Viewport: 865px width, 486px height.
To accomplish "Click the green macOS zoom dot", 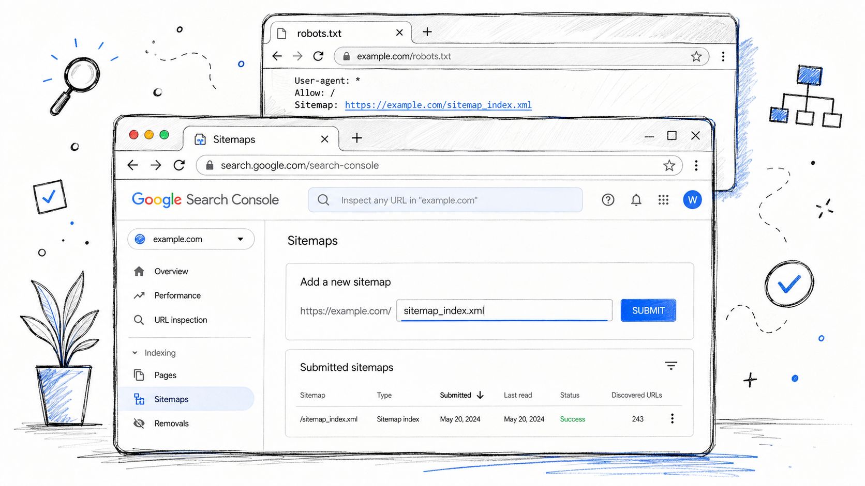I will pyautogui.click(x=164, y=135).
